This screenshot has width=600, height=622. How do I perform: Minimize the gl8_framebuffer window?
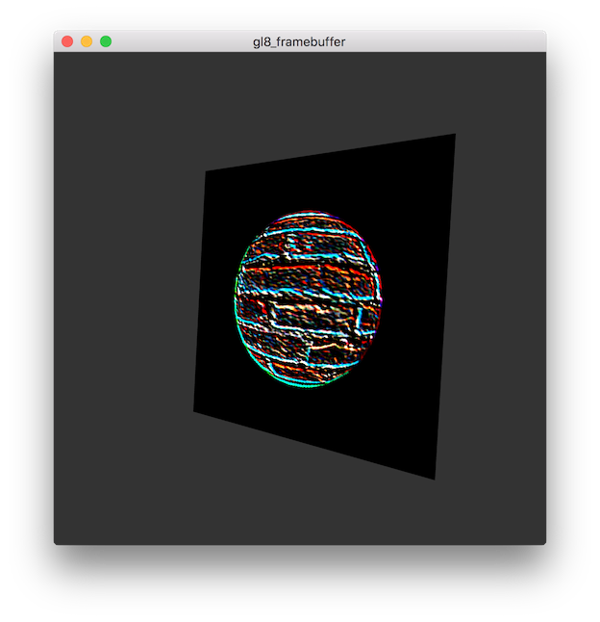(x=87, y=41)
